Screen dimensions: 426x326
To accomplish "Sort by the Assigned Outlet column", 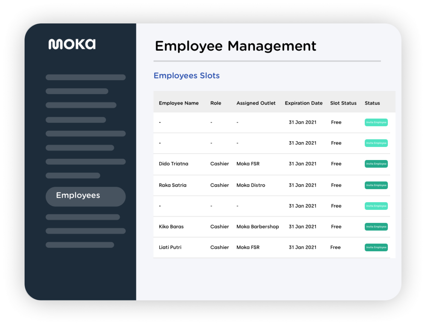I will (256, 103).
